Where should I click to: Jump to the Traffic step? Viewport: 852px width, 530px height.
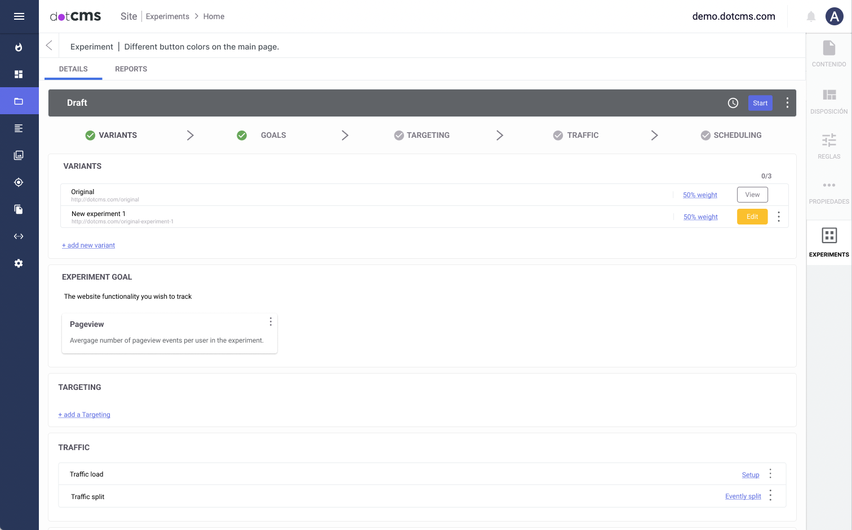pos(576,135)
